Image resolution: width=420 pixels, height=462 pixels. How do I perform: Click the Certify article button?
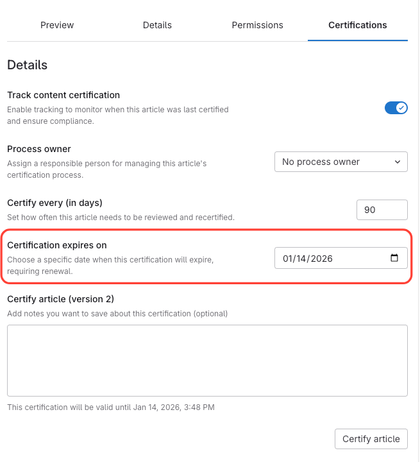pos(371,439)
